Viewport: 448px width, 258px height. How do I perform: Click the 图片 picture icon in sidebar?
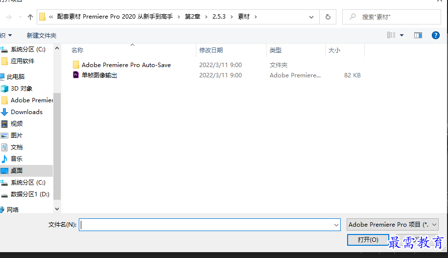[4, 136]
